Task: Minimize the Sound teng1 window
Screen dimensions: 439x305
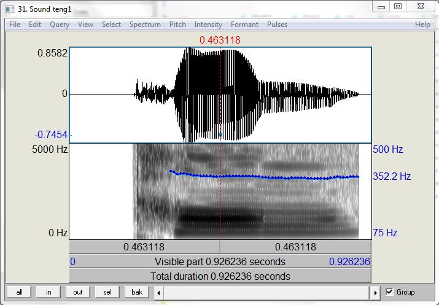Action: point(381,6)
